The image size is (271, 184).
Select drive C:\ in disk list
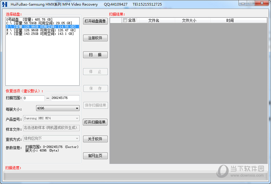coord(42,23)
